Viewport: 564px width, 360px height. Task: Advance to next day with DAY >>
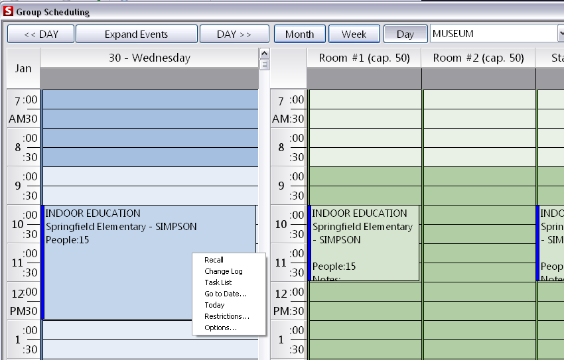[x=234, y=34]
